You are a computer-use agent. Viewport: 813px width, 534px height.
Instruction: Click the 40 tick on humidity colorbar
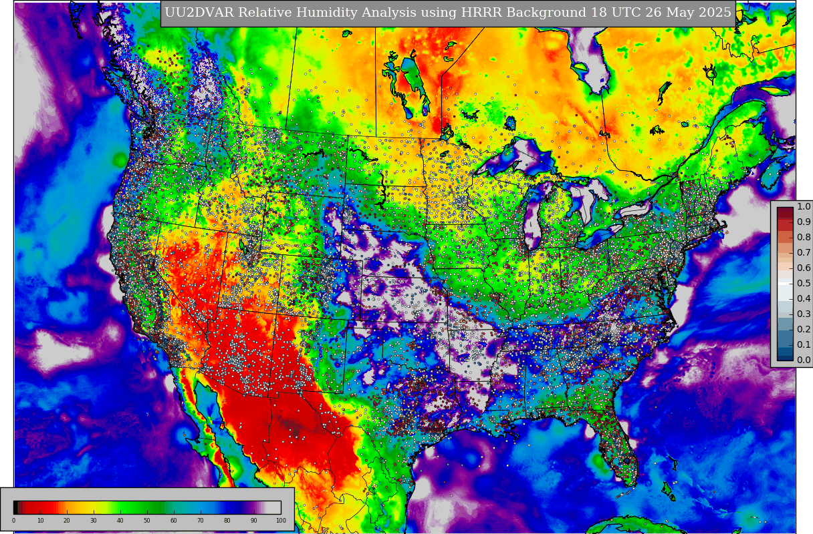pyautogui.click(x=120, y=521)
